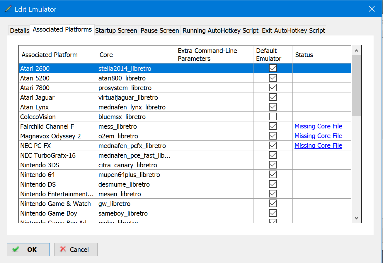Uncheck Default Emulator for Atari 7800
383x263 pixels.
point(273,88)
